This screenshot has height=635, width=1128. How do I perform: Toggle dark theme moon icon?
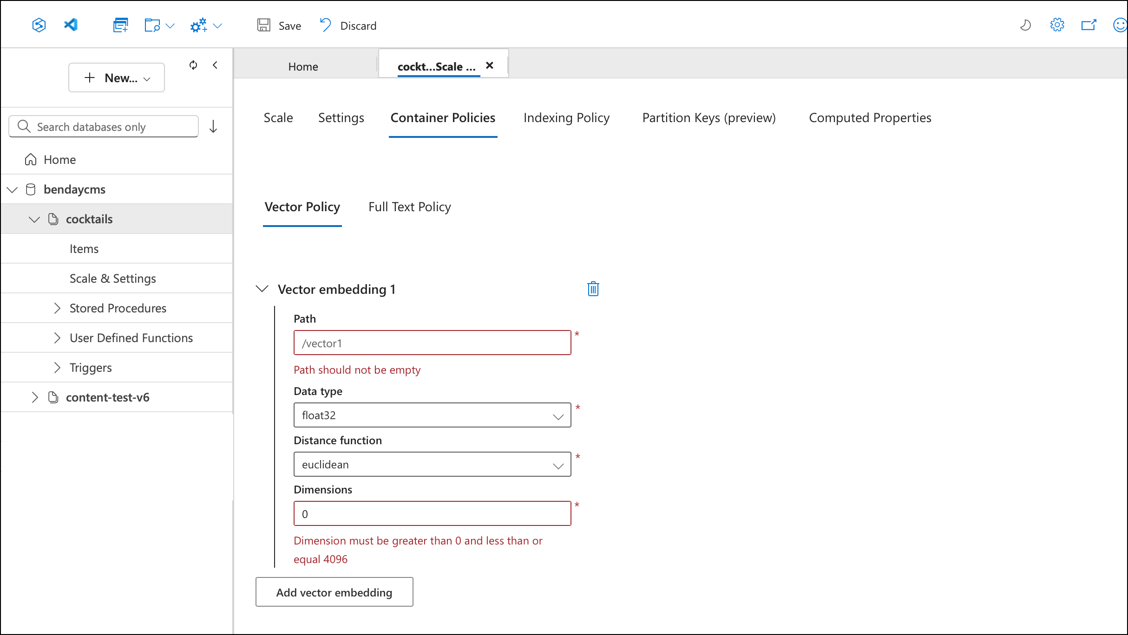[x=1025, y=25]
